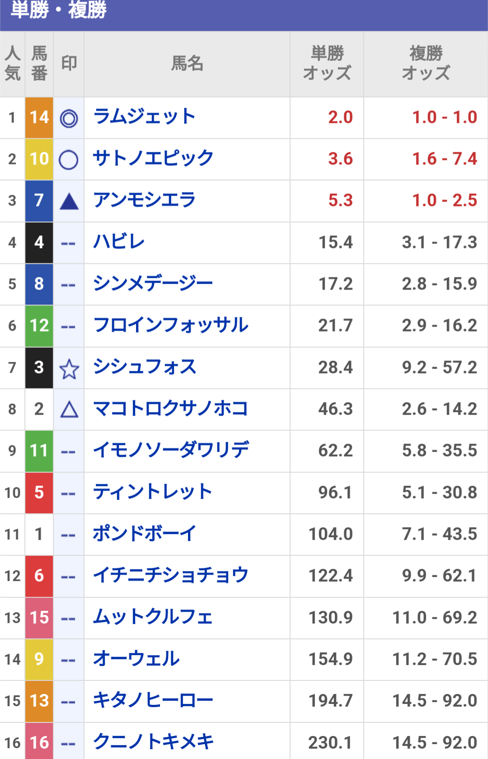The height and width of the screenshot is (759, 488).
Task: Sort by the 人気 column header
Action: 13,64
